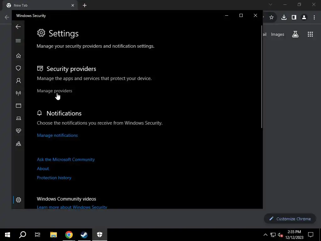This screenshot has height=241, width=321.
Task: Close the Windows Security window
Action: (255, 15)
